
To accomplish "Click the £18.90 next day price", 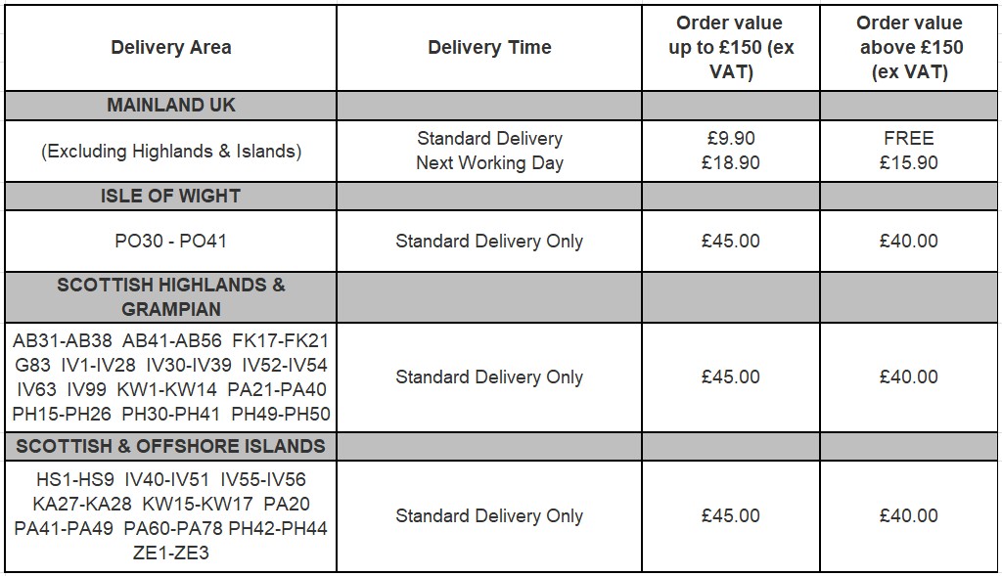I will pos(731,163).
